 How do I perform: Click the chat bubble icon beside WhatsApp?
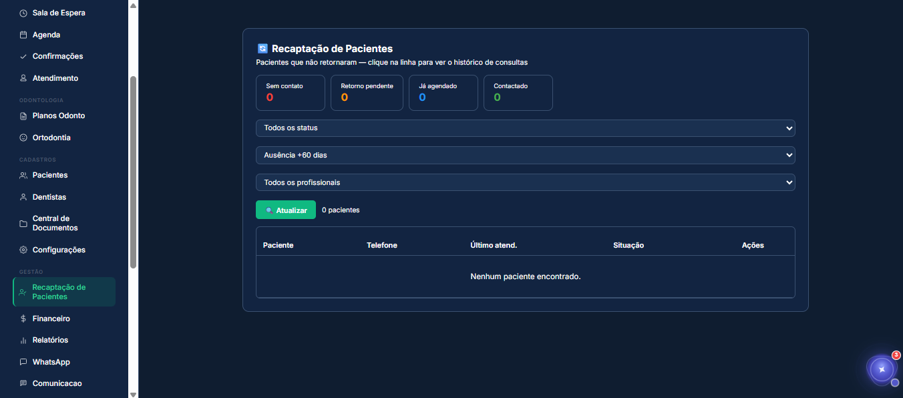23,362
